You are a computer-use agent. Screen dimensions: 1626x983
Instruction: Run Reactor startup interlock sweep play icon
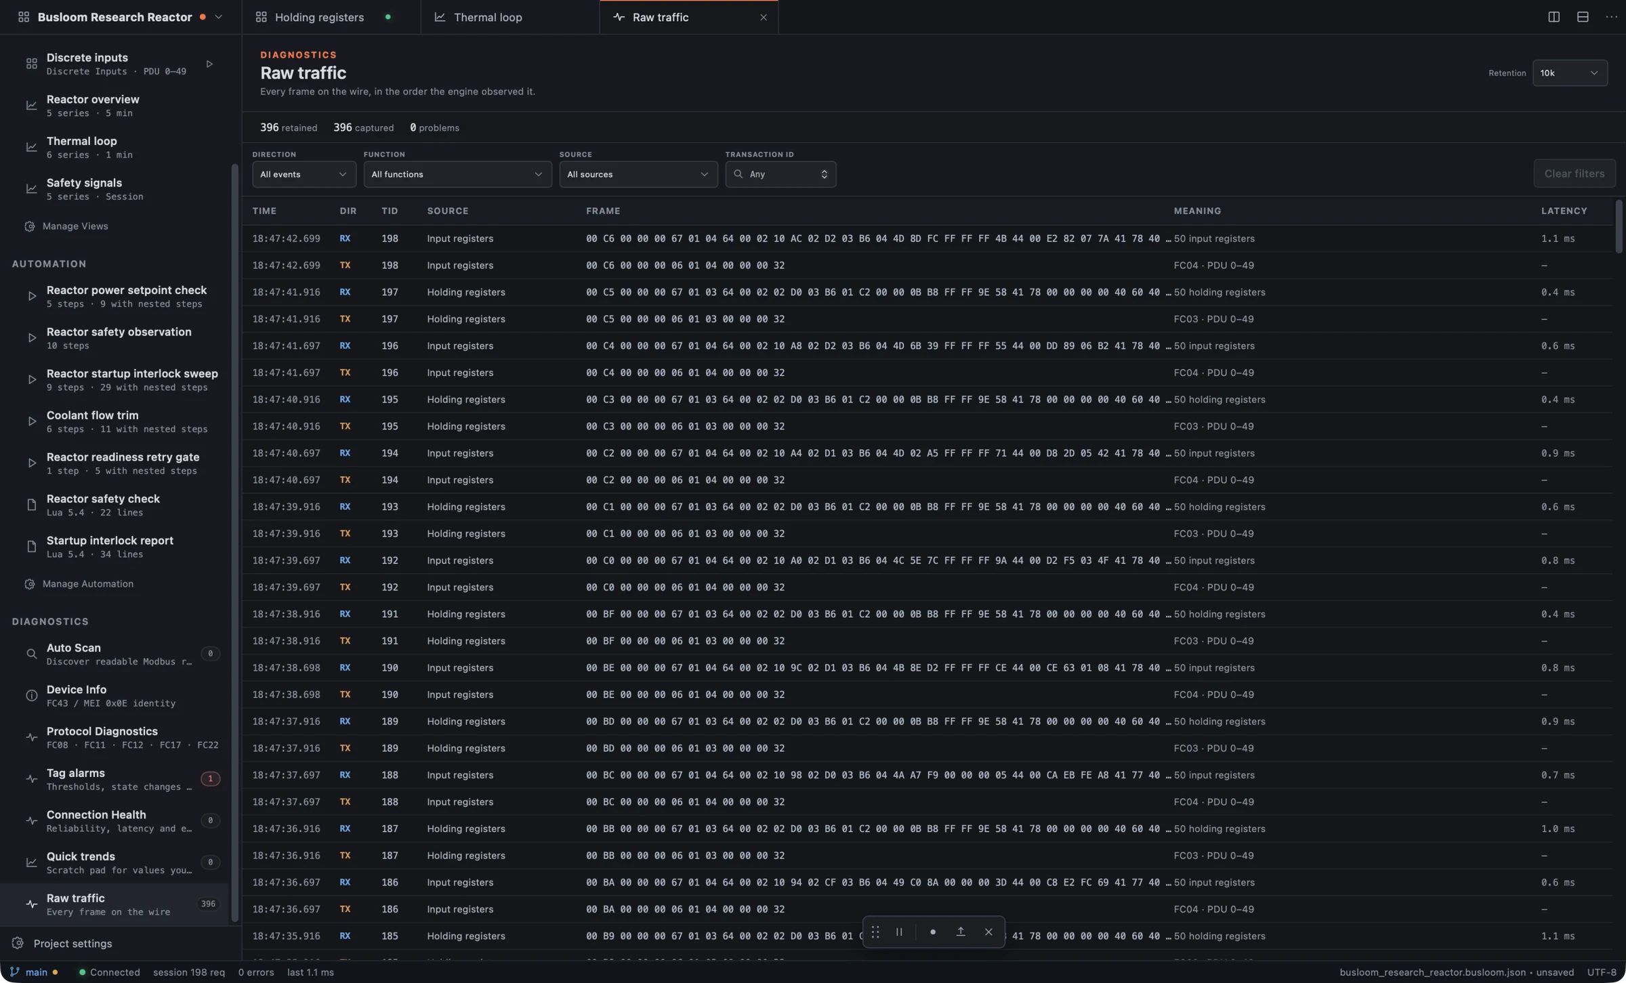tap(31, 380)
